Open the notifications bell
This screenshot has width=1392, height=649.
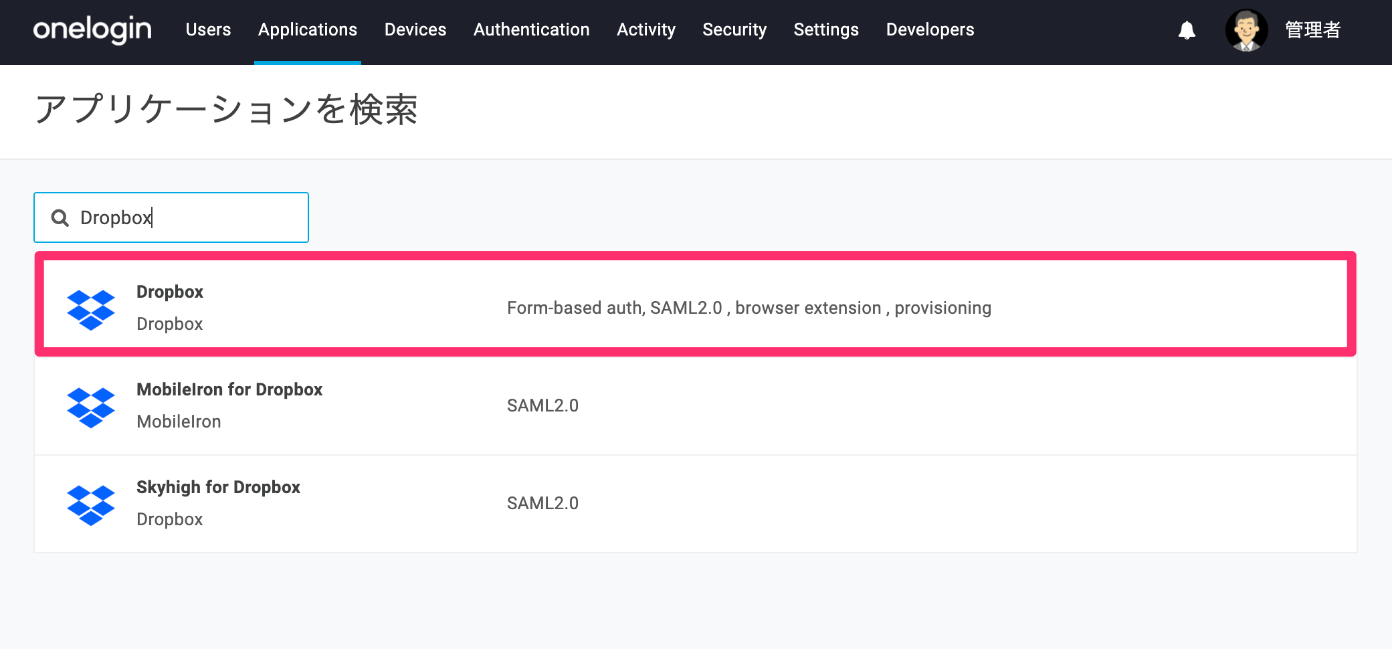1187,30
